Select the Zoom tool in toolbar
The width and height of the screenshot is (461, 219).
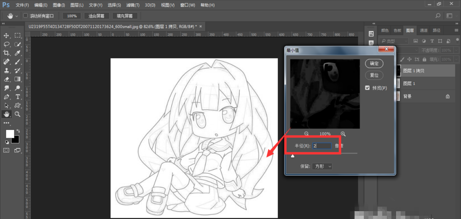click(x=18, y=114)
